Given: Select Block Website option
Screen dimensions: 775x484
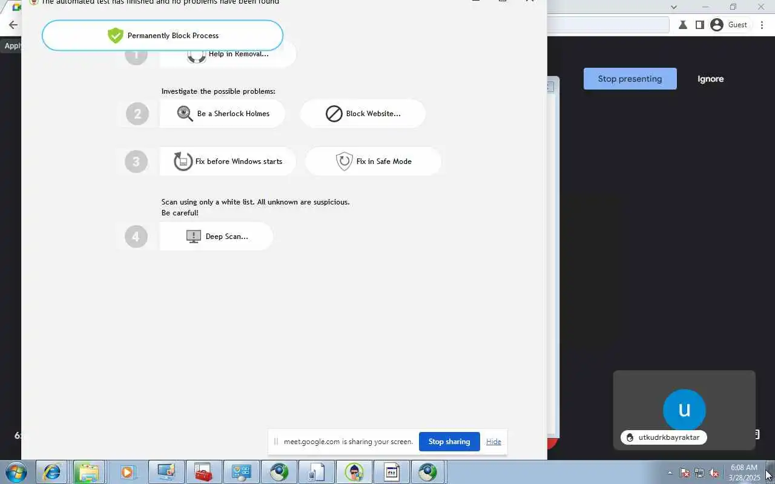Looking at the screenshot, I should click(x=363, y=113).
